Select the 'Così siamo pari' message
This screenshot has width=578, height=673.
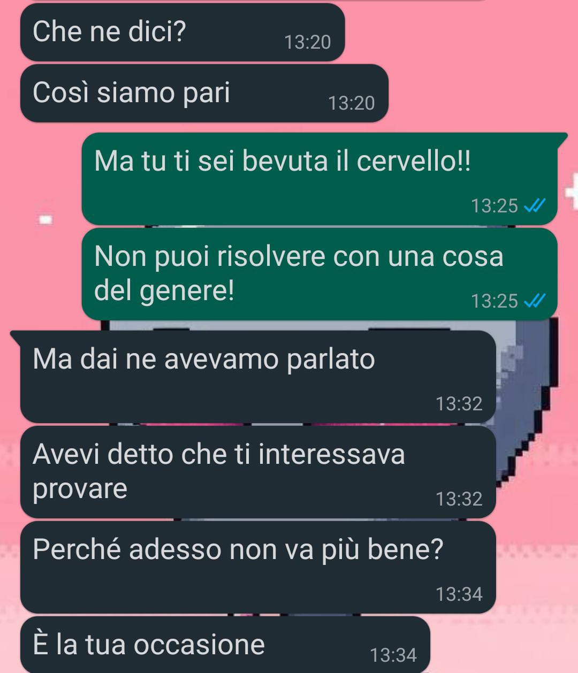point(204,93)
